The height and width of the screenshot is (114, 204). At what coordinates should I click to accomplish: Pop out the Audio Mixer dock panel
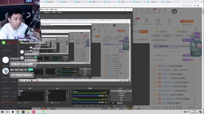pos(108,88)
